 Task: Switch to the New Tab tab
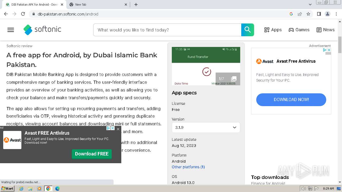point(98,5)
